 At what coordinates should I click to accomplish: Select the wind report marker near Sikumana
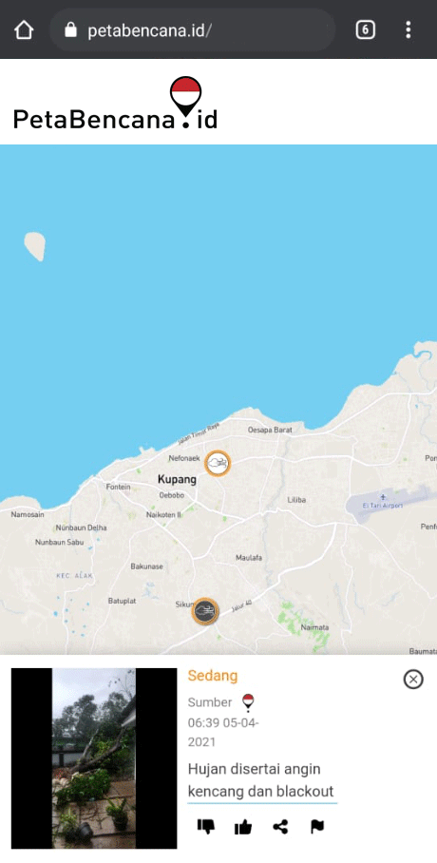(205, 611)
